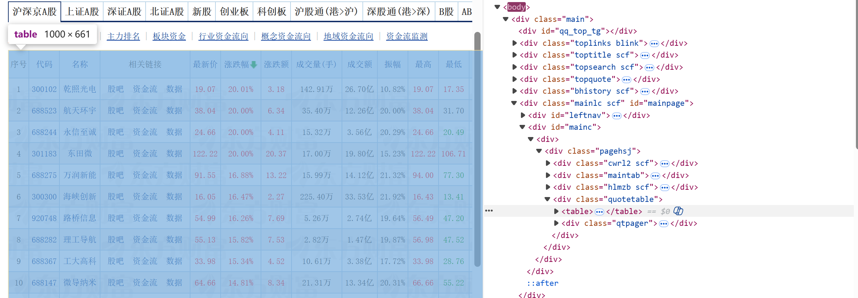Screen dimensions: 858x298
Task: Select div id qq_top_tg line
Action: [578, 31]
